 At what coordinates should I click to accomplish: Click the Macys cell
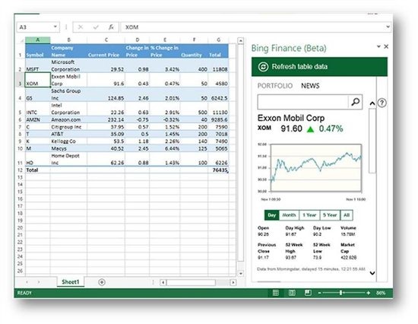[68, 148]
